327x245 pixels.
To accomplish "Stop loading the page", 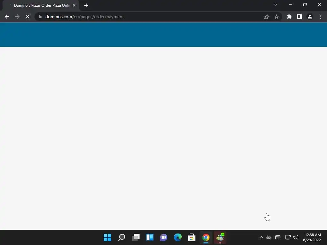I will click(27, 17).
